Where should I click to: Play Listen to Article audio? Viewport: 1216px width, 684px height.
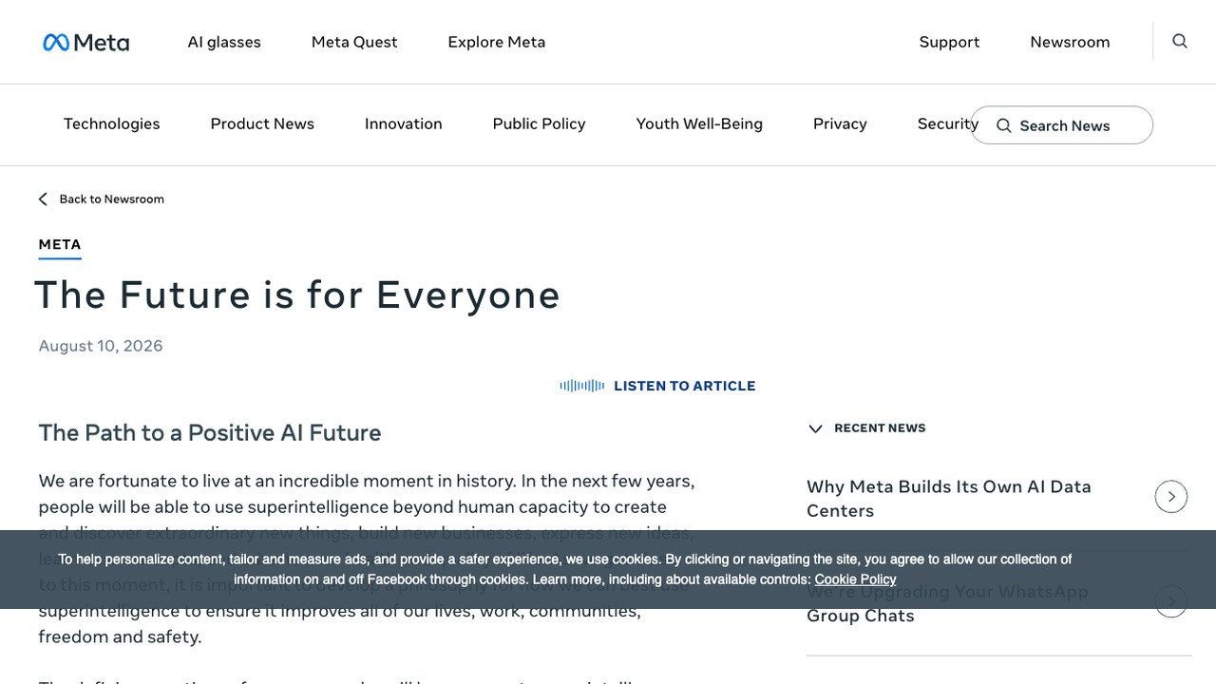click(685, 386)
